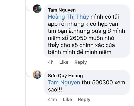Click the vertical reply thread line

click(x=26, y=53)
